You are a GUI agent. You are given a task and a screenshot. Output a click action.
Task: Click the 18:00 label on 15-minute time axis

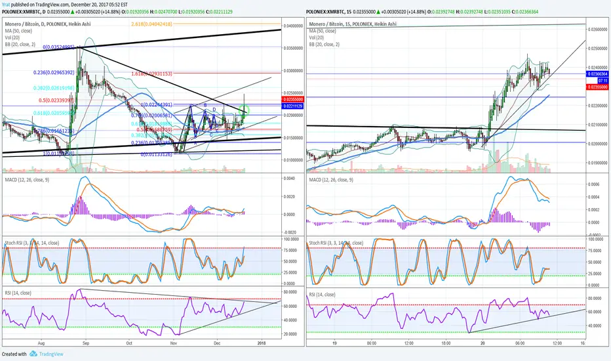(x=446, y=343)
